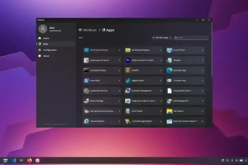This screenshot has height=165, width=248.
Task: Go to Home in the sidebar
Action: click(56, 38)
